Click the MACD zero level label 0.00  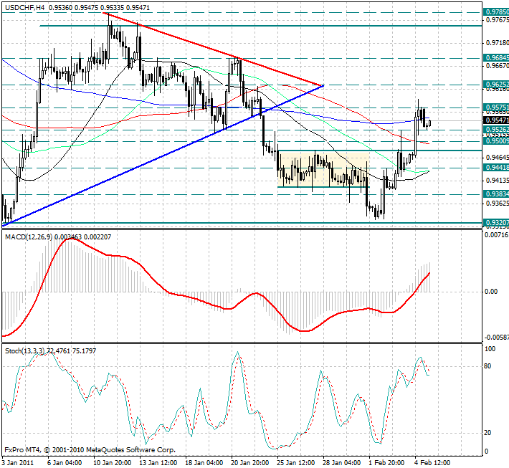pos(491,292)
